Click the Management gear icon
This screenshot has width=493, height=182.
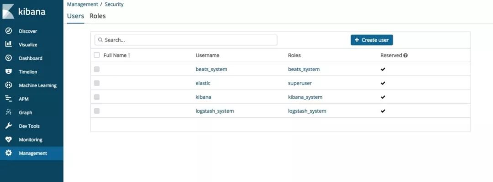point(9,153)
